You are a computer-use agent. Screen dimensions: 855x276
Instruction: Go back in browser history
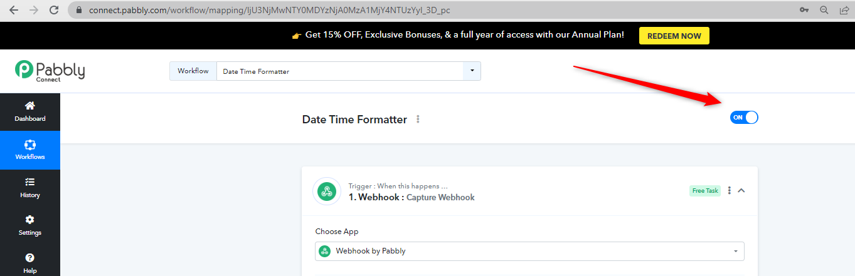(14, 10)
